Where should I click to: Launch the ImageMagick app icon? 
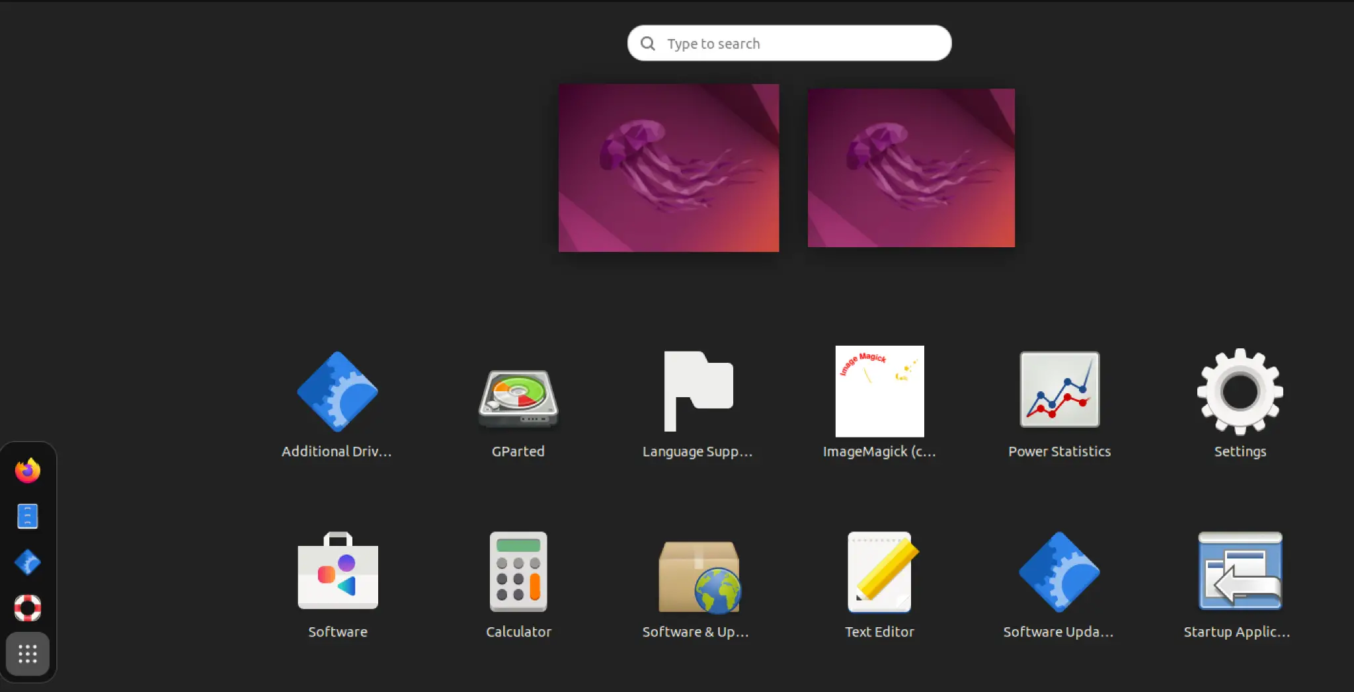click(x=879, y=391)
